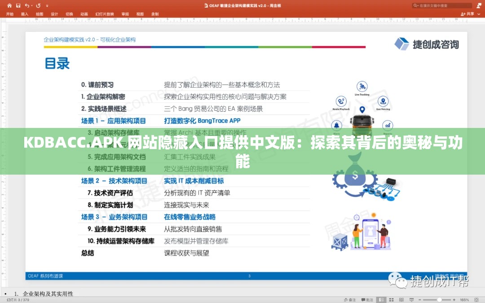Click the 165% zoom level value
Screen dimensions: 485x303
click(x=464, y=300)
